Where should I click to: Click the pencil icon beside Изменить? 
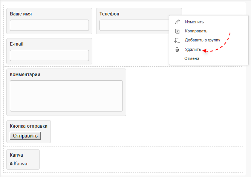tap(178, 22)
